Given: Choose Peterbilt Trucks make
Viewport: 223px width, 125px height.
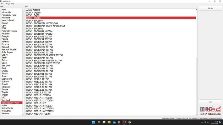Looking at the screenshot, I should point(12,31).
